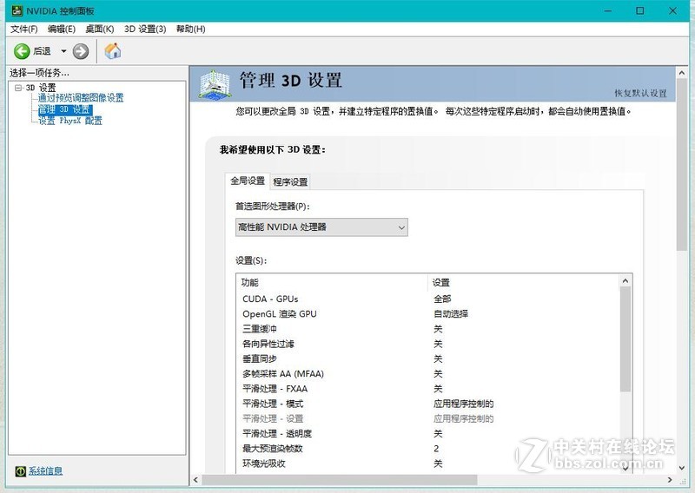Viewport: 695px width, 493px height.
Task: Click the 全部 value for CUDA - GPUs
Action: pos(442,299)
